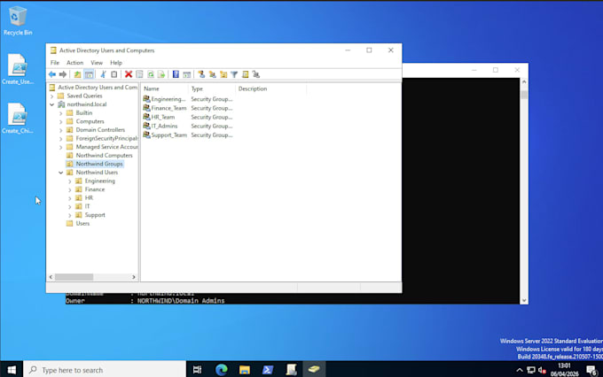Switch to PowerShell in the taskbar
This screenshot has height=377, width=603.
268,370
